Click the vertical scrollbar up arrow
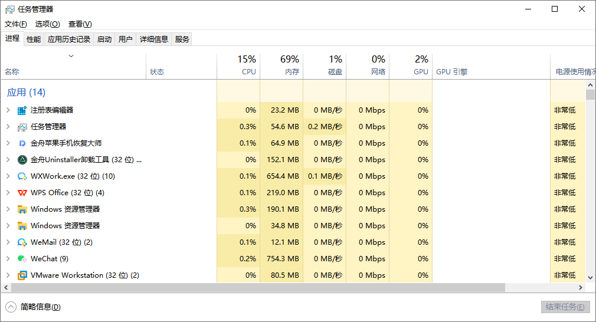This screenshot has width=596, height=322. point(590,85)
